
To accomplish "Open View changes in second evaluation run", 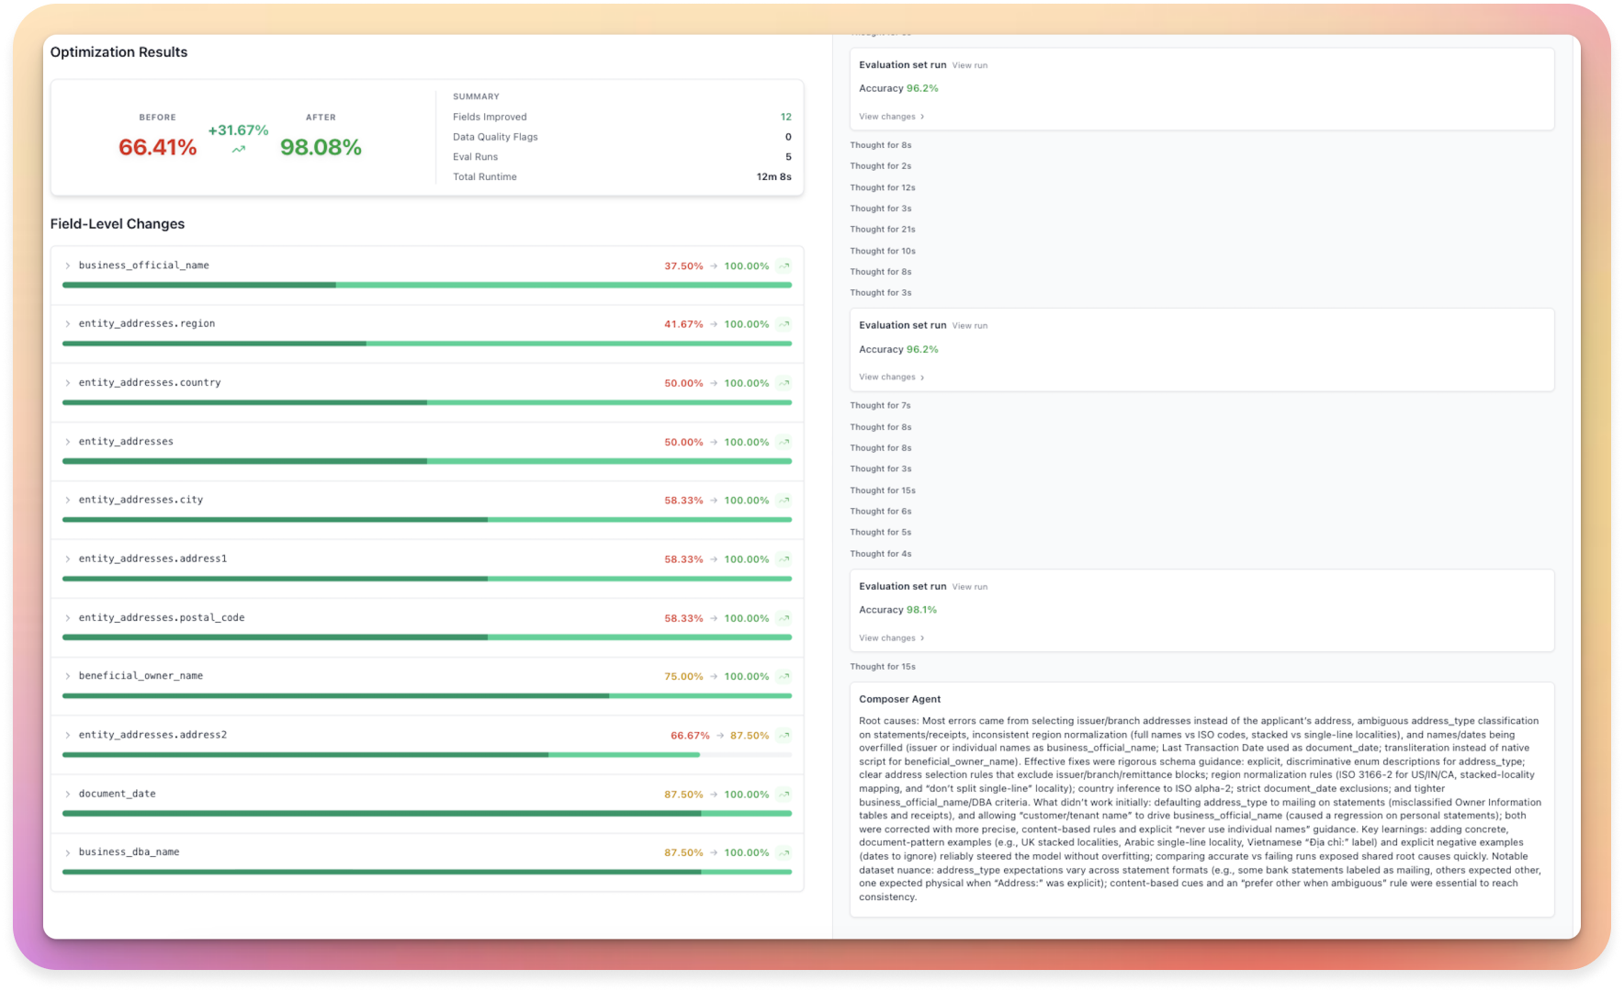I will point(891,378).
